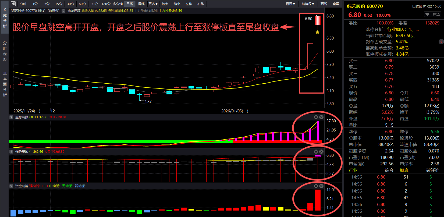
Task: Click the collapse-panel arrow icon before 分时
Action: click(13, 4)
